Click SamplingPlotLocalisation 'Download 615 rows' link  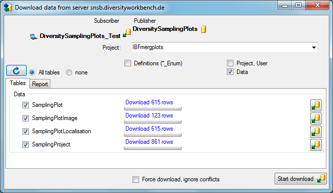(149, 129)
